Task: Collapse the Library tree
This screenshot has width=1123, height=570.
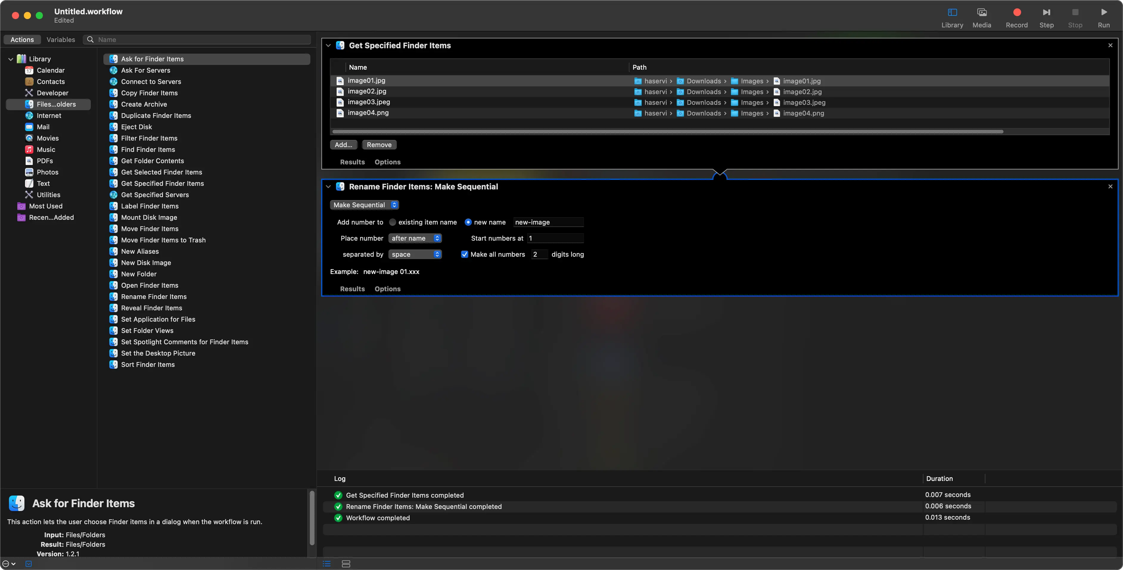Action: coord(10,59)
